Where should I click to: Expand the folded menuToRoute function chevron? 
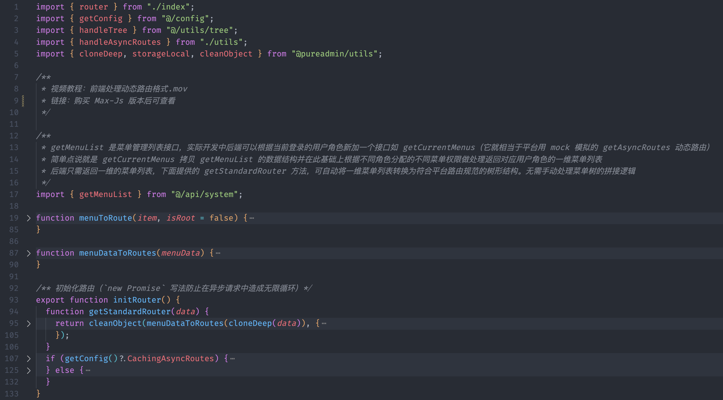pos(28,218)
